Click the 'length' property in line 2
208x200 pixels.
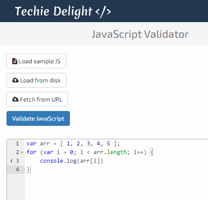(117, 152)
